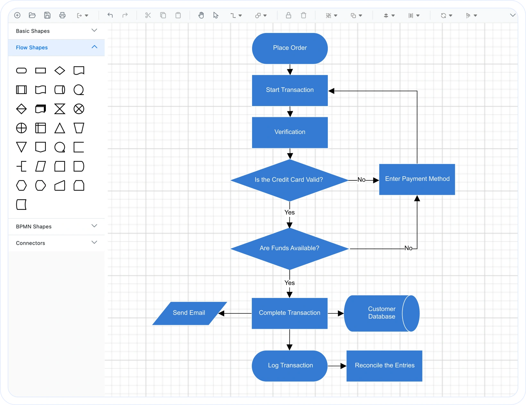
Task: Select the Start Transaction node
Action: pyautogui.click(x=290, y=90)
